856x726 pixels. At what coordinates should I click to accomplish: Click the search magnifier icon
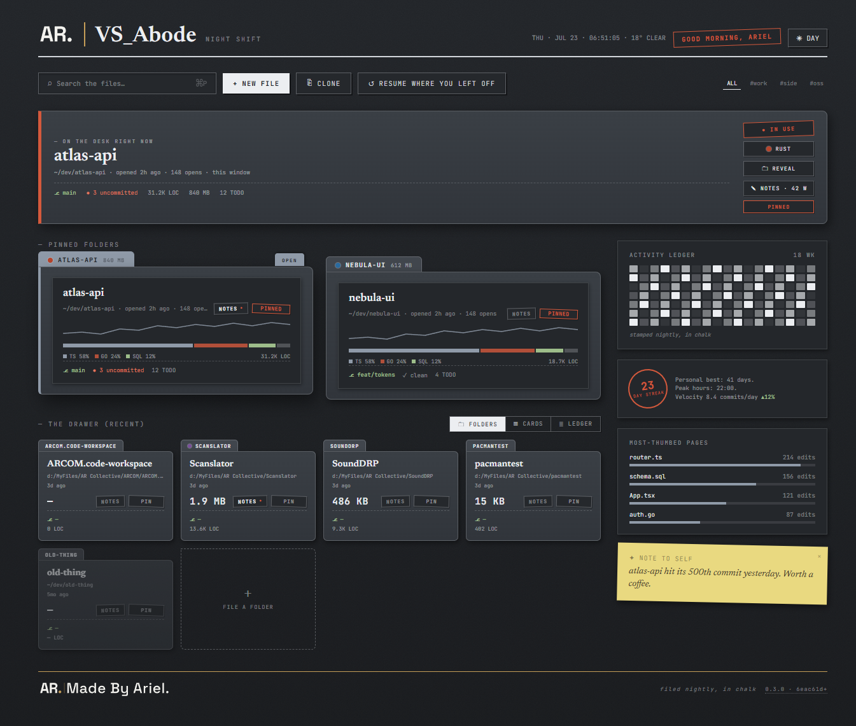tap(50, 84)
